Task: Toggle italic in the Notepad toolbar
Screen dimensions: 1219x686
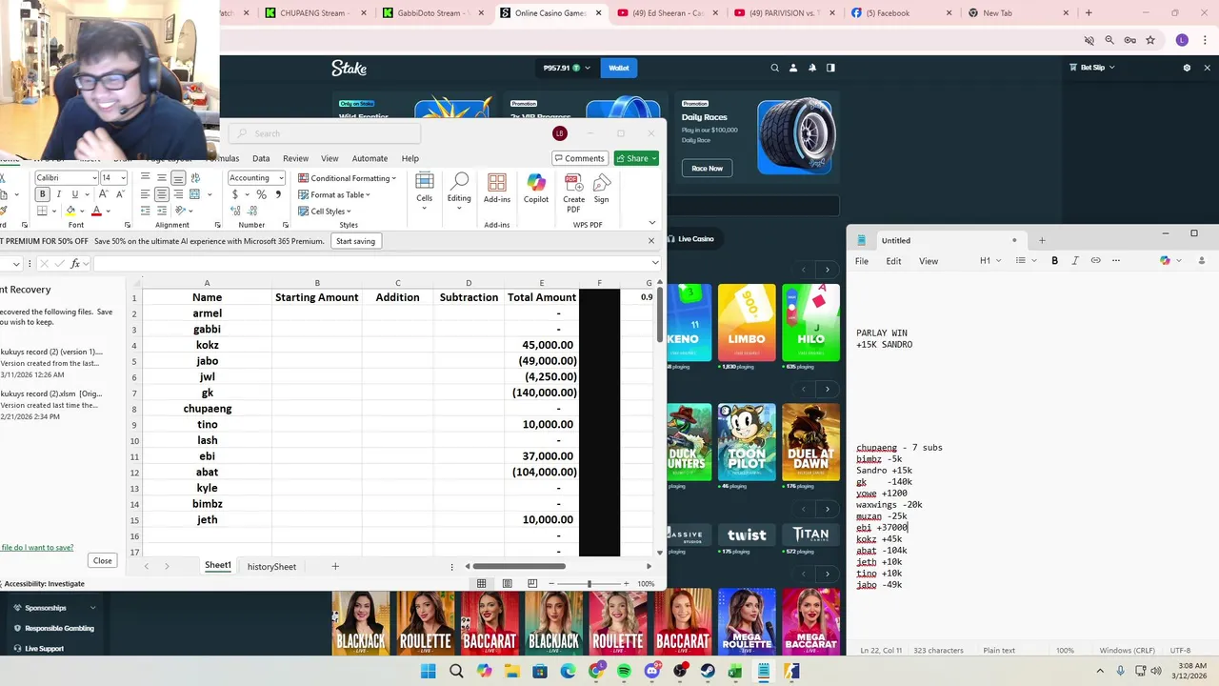Action: click(1075, 260)
